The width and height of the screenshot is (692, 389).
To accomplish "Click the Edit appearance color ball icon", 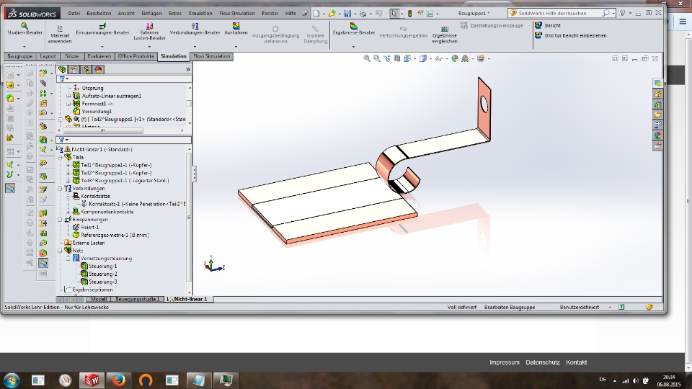I will coord(455,58).
